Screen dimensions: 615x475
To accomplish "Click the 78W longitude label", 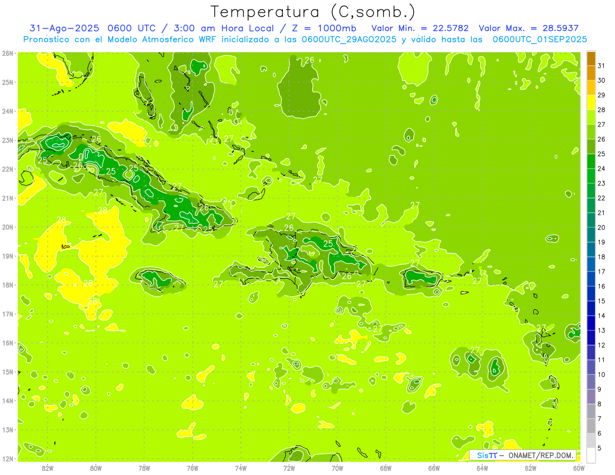I will tap(144, 468).
